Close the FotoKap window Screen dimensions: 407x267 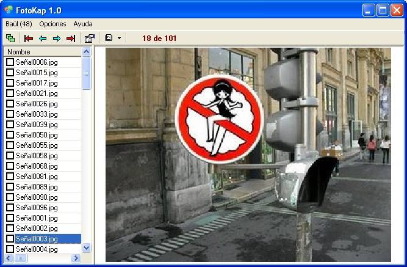point(397,10)
